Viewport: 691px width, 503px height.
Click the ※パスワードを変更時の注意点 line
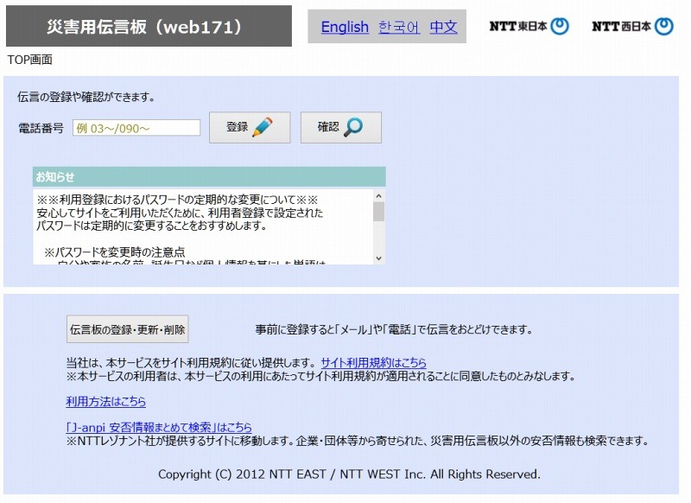point(115,252)
